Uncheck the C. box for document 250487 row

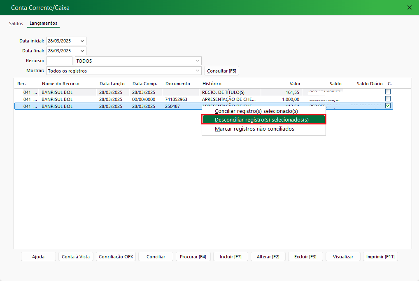[388, 106]
